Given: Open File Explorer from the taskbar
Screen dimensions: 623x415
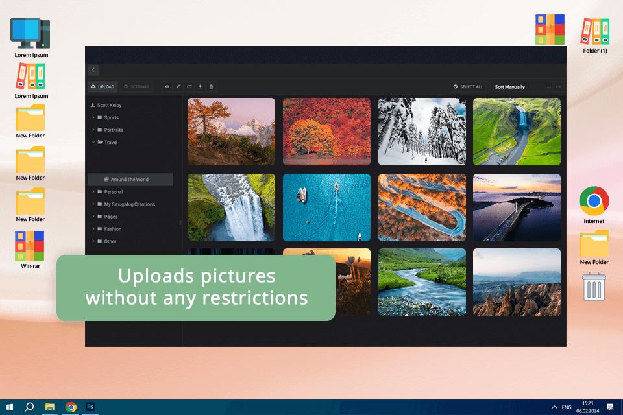Looking at the screenshot, I should (x=50, y=407).
